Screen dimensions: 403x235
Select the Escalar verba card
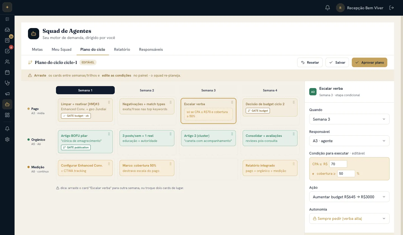(208, 111)
